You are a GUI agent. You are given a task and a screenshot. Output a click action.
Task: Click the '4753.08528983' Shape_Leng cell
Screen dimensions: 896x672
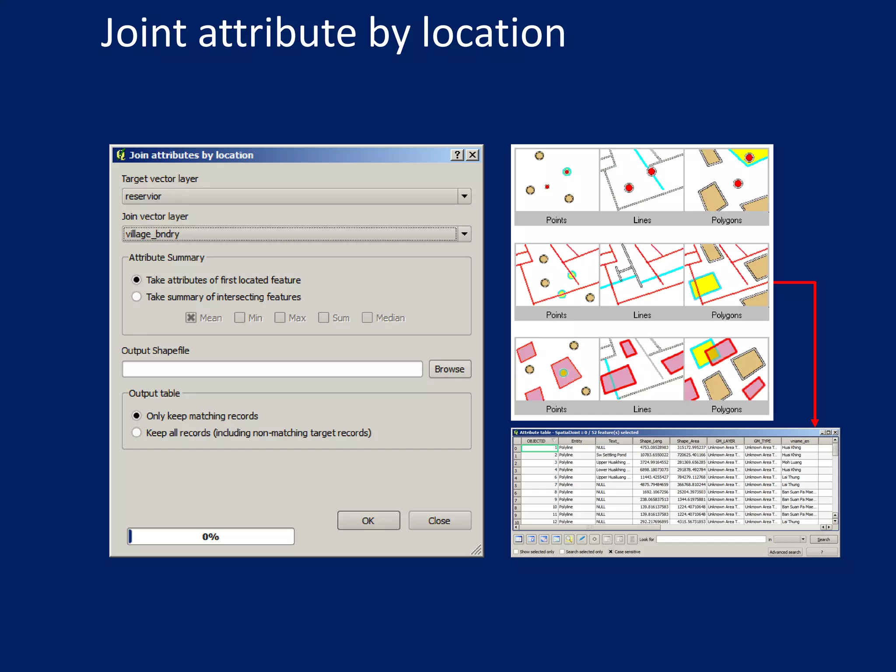pyautogui.click(x=651, y=448)
